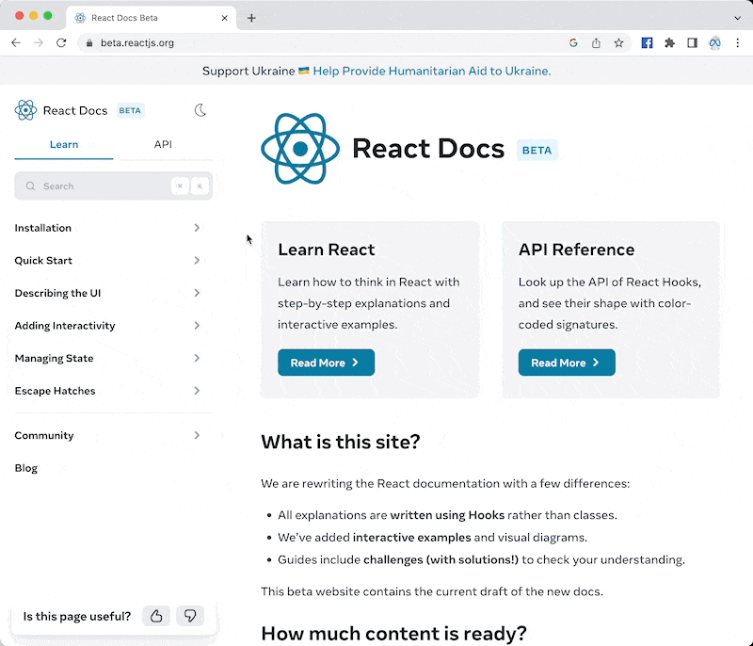753x646 pixels.
Task: Switch to the Learn tab
Action: tap(64, 145)
